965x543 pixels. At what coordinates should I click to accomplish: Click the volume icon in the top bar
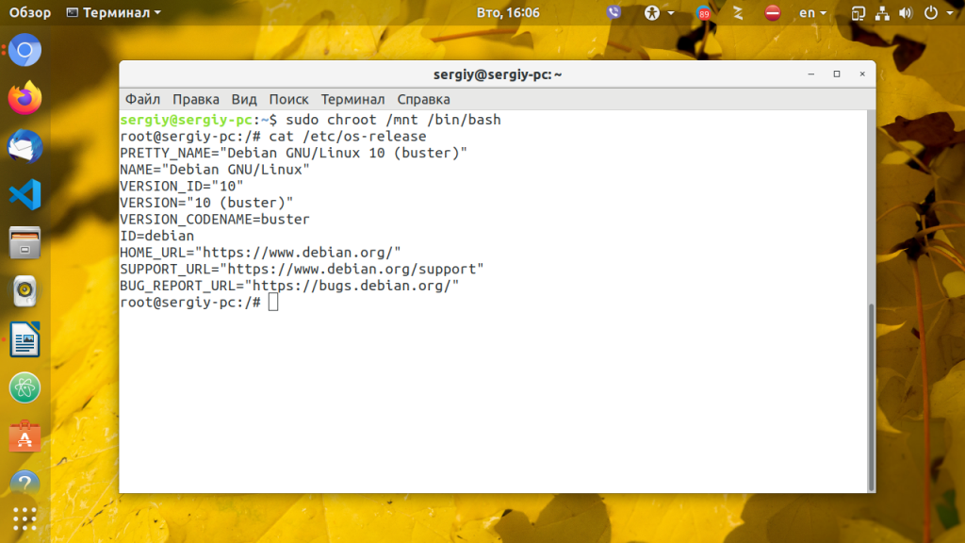(x=906, y=13)
